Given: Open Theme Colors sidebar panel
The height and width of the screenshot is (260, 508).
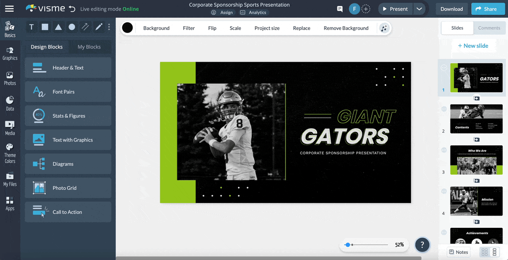Looking at the screenshot, I should click(10, 153).
